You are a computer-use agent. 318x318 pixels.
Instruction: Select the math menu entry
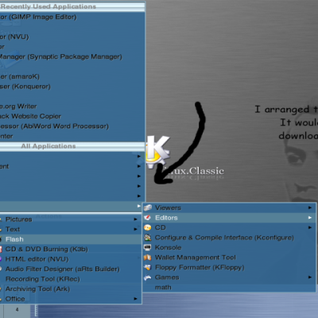(x=229, y=287)
